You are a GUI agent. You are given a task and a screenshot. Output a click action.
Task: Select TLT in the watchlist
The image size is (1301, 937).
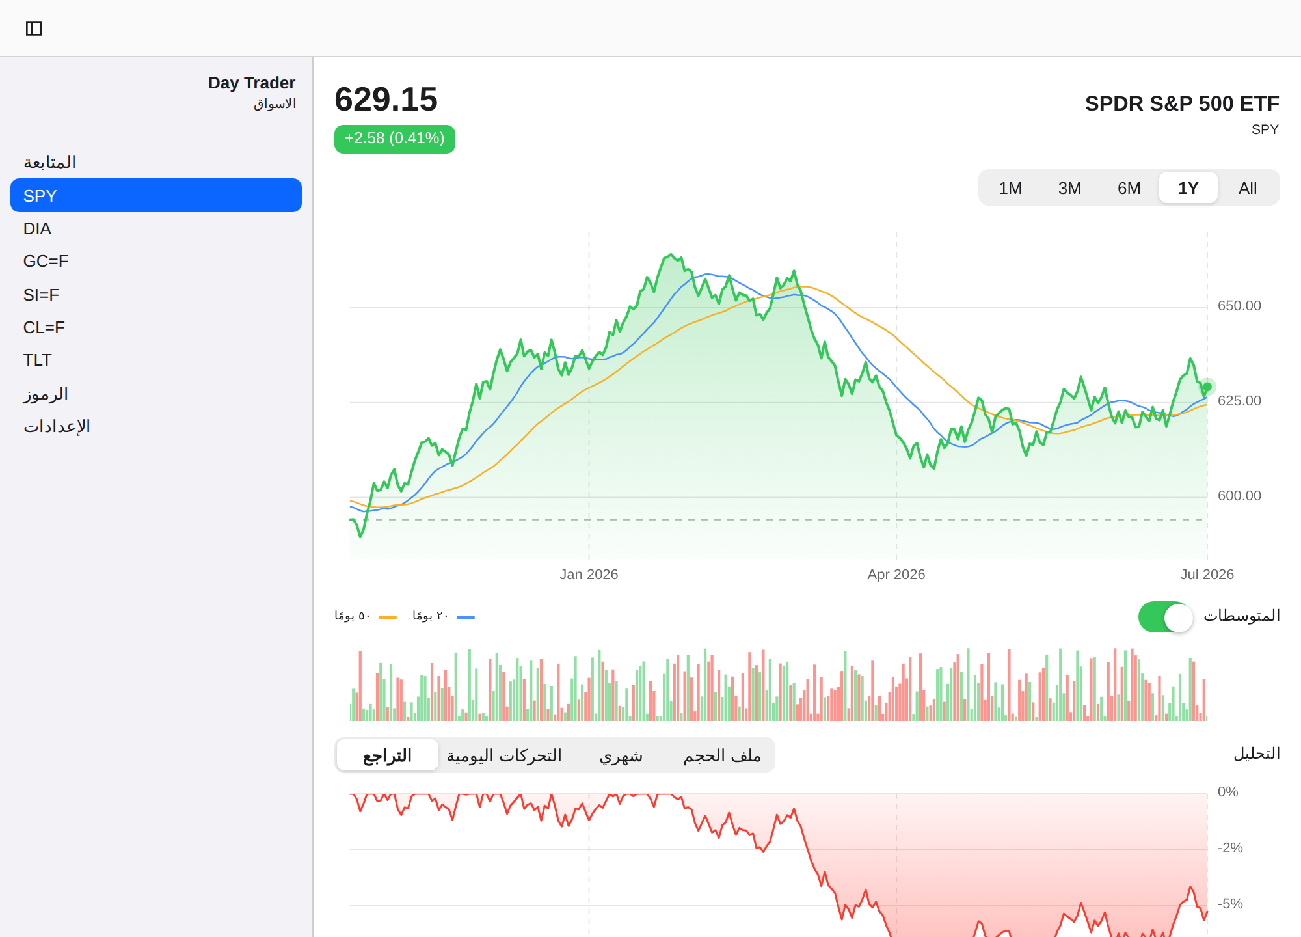coord(156,360)
